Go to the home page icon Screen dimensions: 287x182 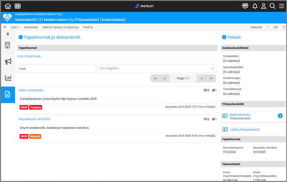(8, 6)
